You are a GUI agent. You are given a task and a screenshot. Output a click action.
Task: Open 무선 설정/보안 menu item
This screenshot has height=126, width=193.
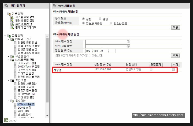pyautogui.click(x=24, y=24)
